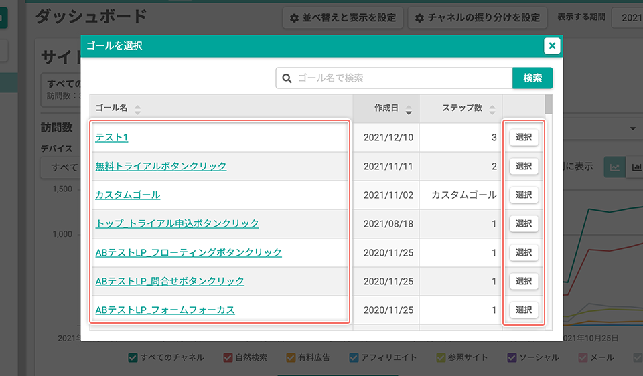This screenshot has height=376, width=643.
Task: Click 選択 for ABテストLP_問合せボタンクリック
Action: pos(524,281)
